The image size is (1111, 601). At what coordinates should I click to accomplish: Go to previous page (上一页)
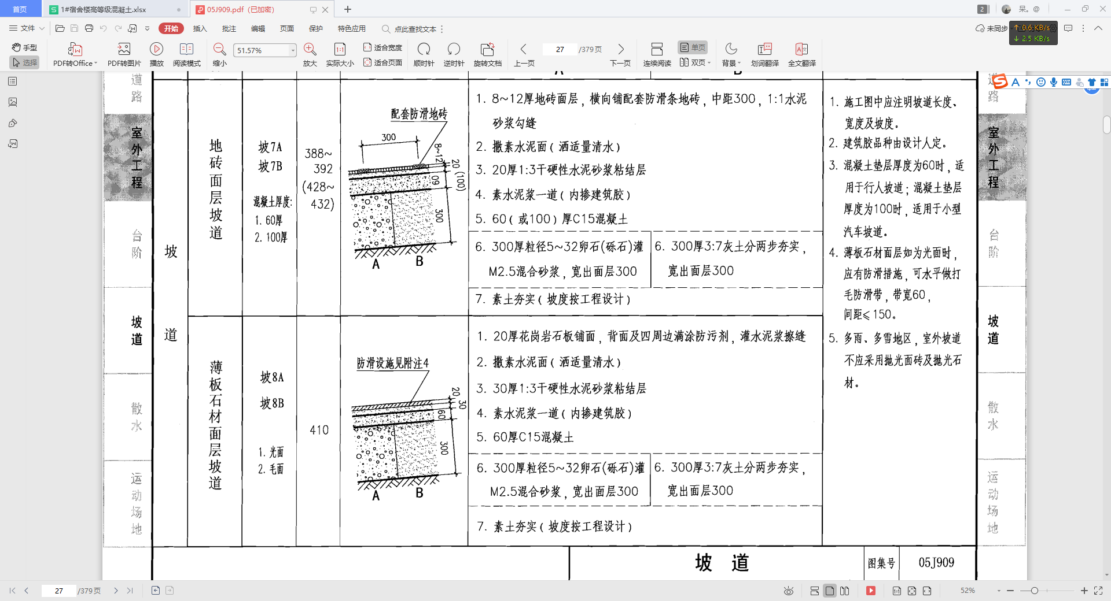[524, 55]
